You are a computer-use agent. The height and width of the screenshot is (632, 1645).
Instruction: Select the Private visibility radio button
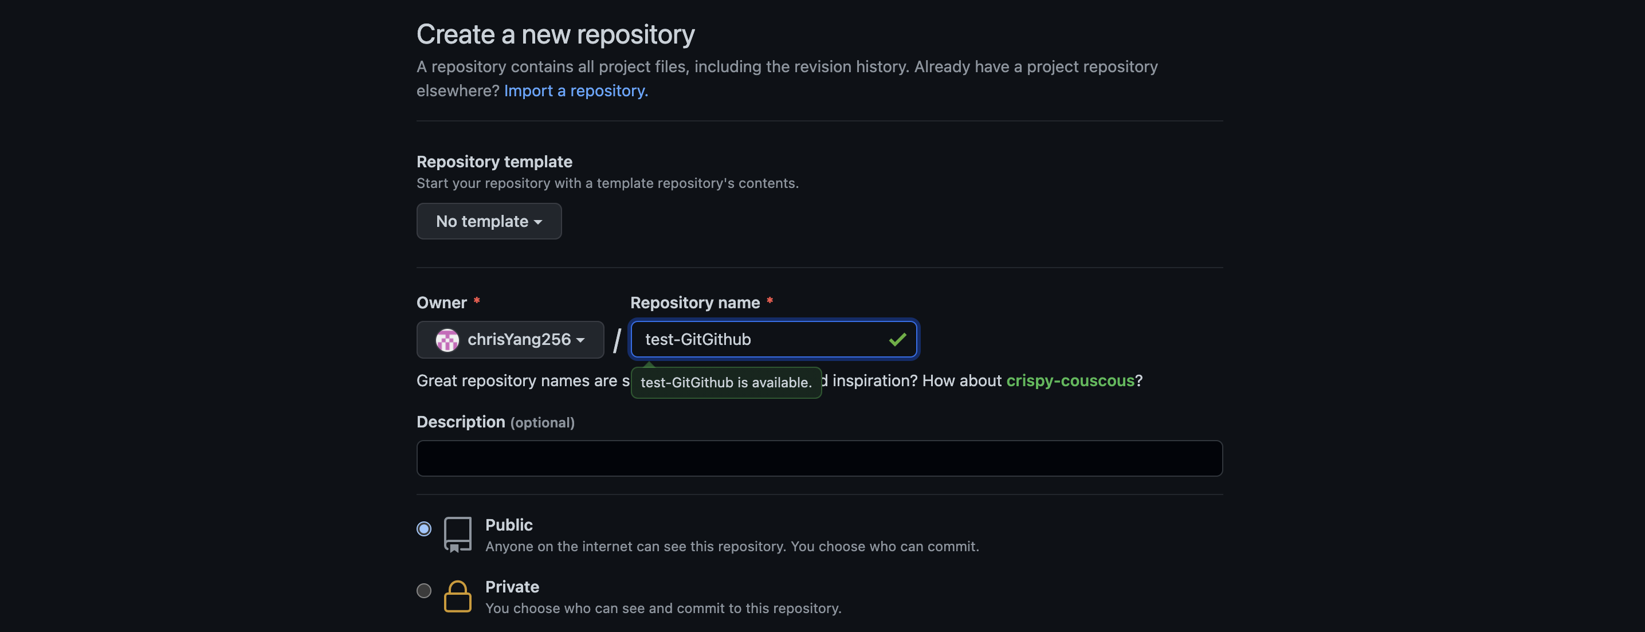[x=424, y=591]
